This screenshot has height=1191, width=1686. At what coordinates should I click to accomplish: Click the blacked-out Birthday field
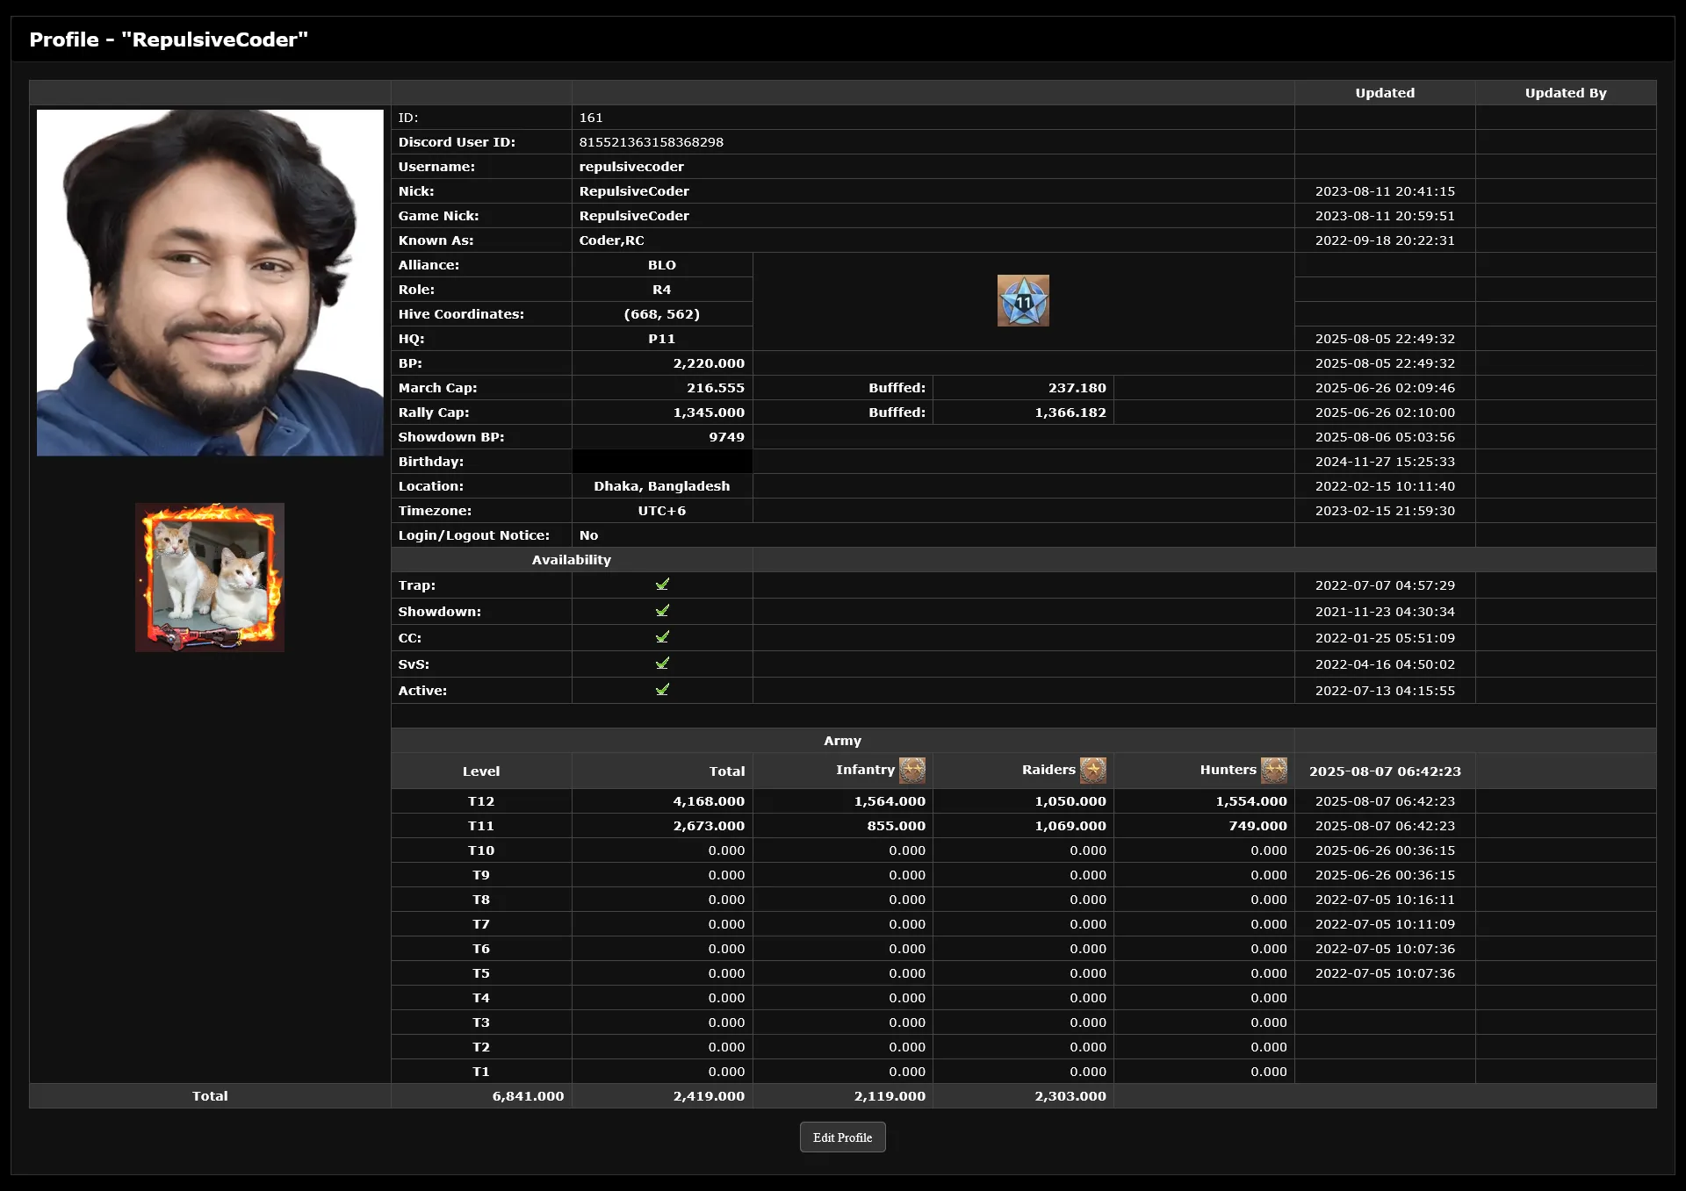pos(662,462)
